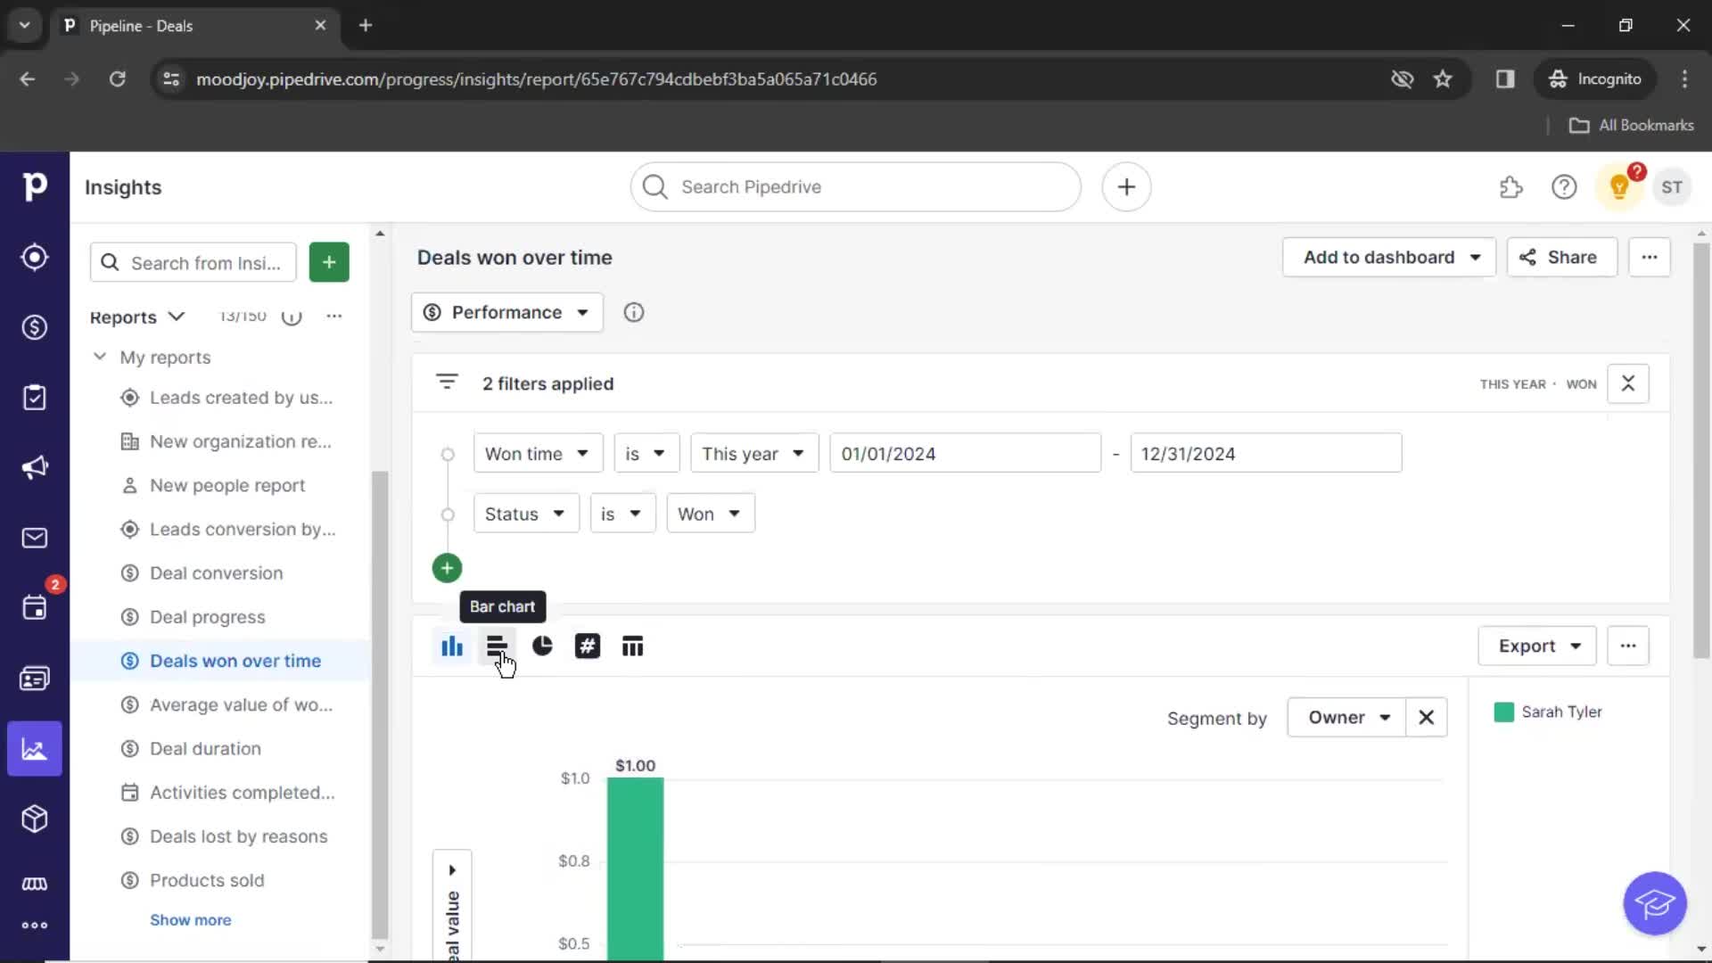
Task: Open the Won value dropdown
Action: pos(711,514)
